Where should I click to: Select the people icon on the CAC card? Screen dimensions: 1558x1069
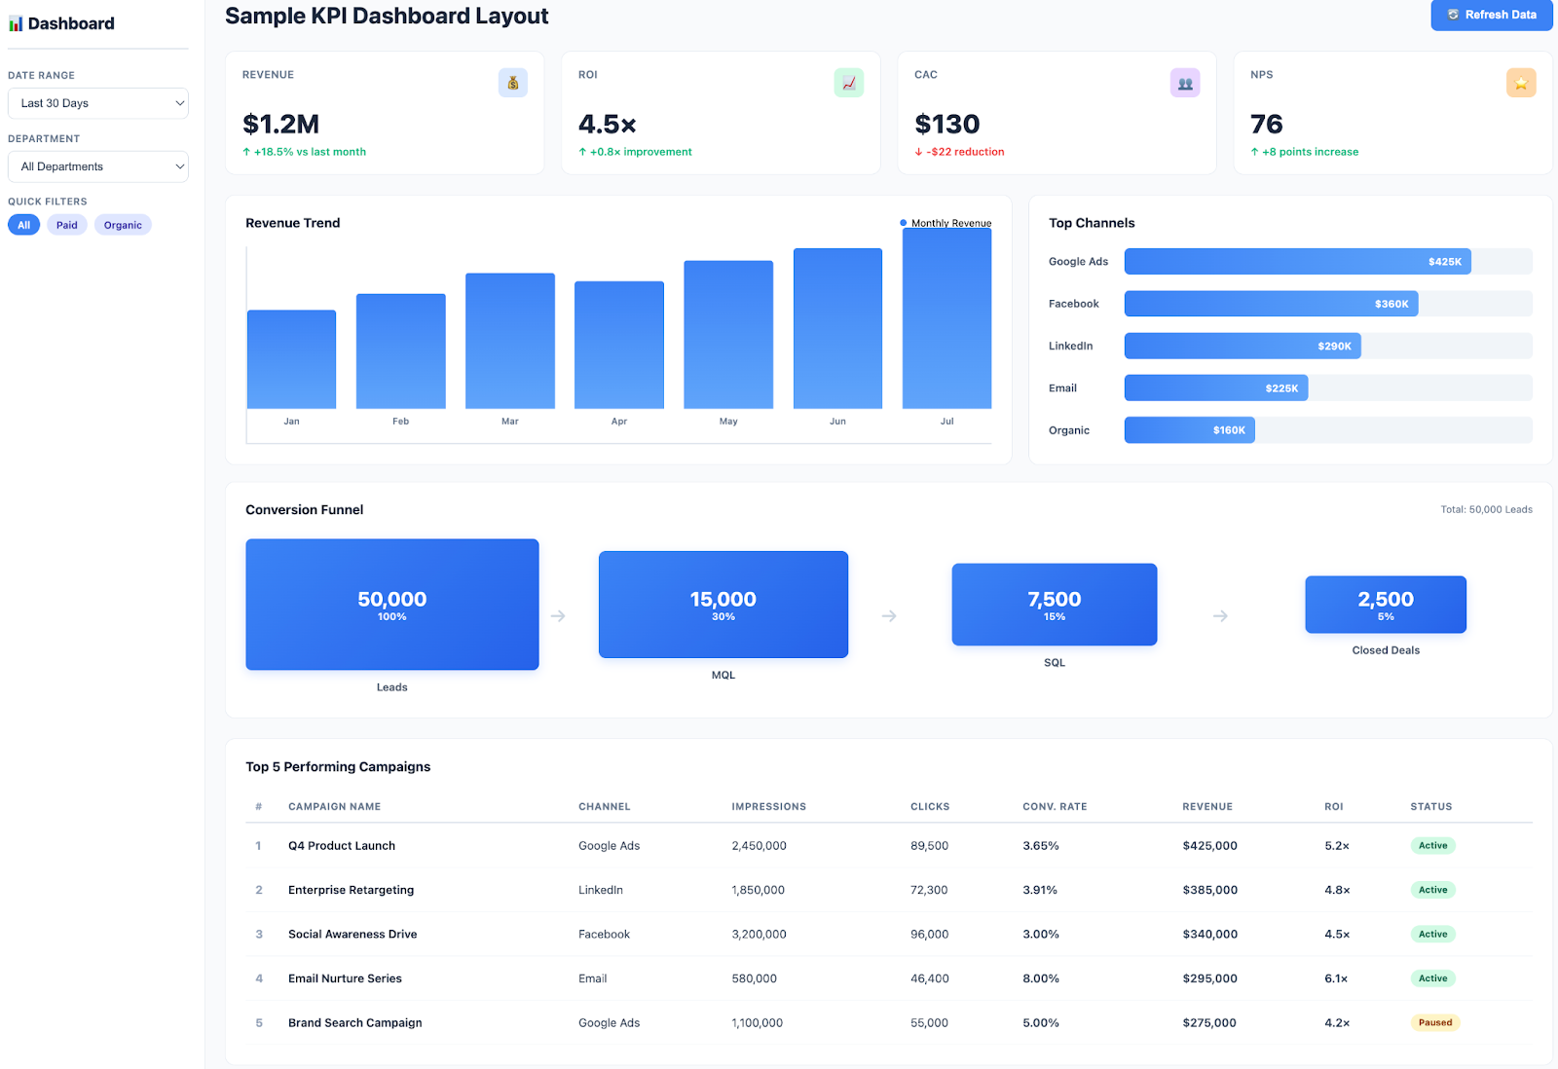pyautogui.click(x=1185, y=83)
